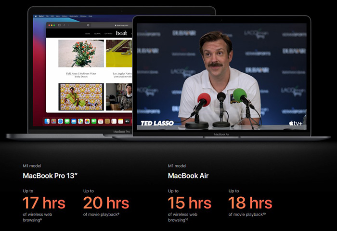337x231 pixels.
Task: Open the Edit menu
Action: coord(52,16)
